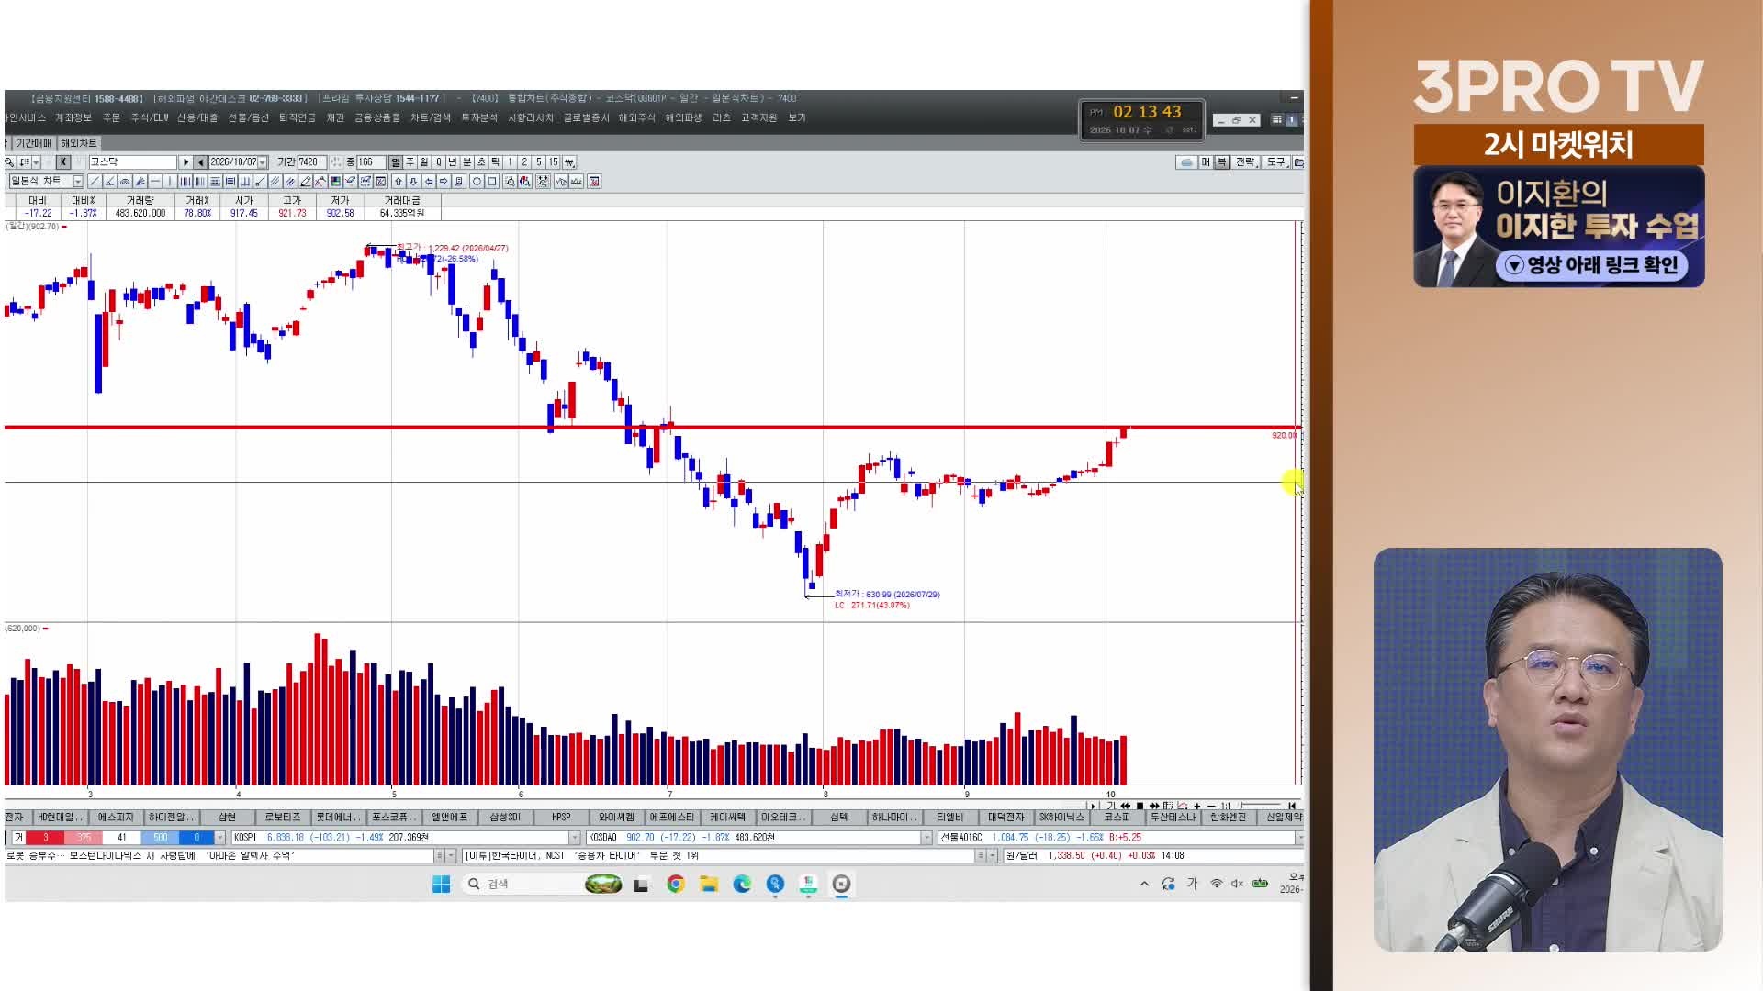This screenshot has width=1763, height=991.
Task: Toggle the K button beside symbol field
Action: 63,162
